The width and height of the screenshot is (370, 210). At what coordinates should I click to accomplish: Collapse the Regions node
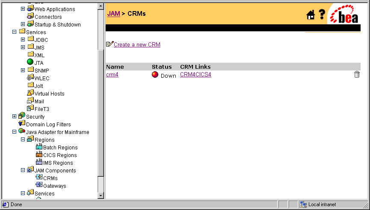(23, 140)
